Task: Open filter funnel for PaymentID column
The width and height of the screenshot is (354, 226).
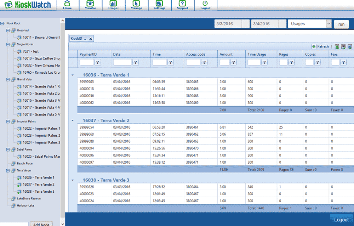Action: point(98,62)
